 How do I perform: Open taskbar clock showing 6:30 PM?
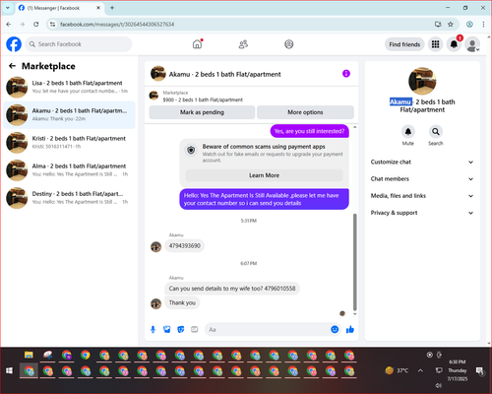pos(458,370)
